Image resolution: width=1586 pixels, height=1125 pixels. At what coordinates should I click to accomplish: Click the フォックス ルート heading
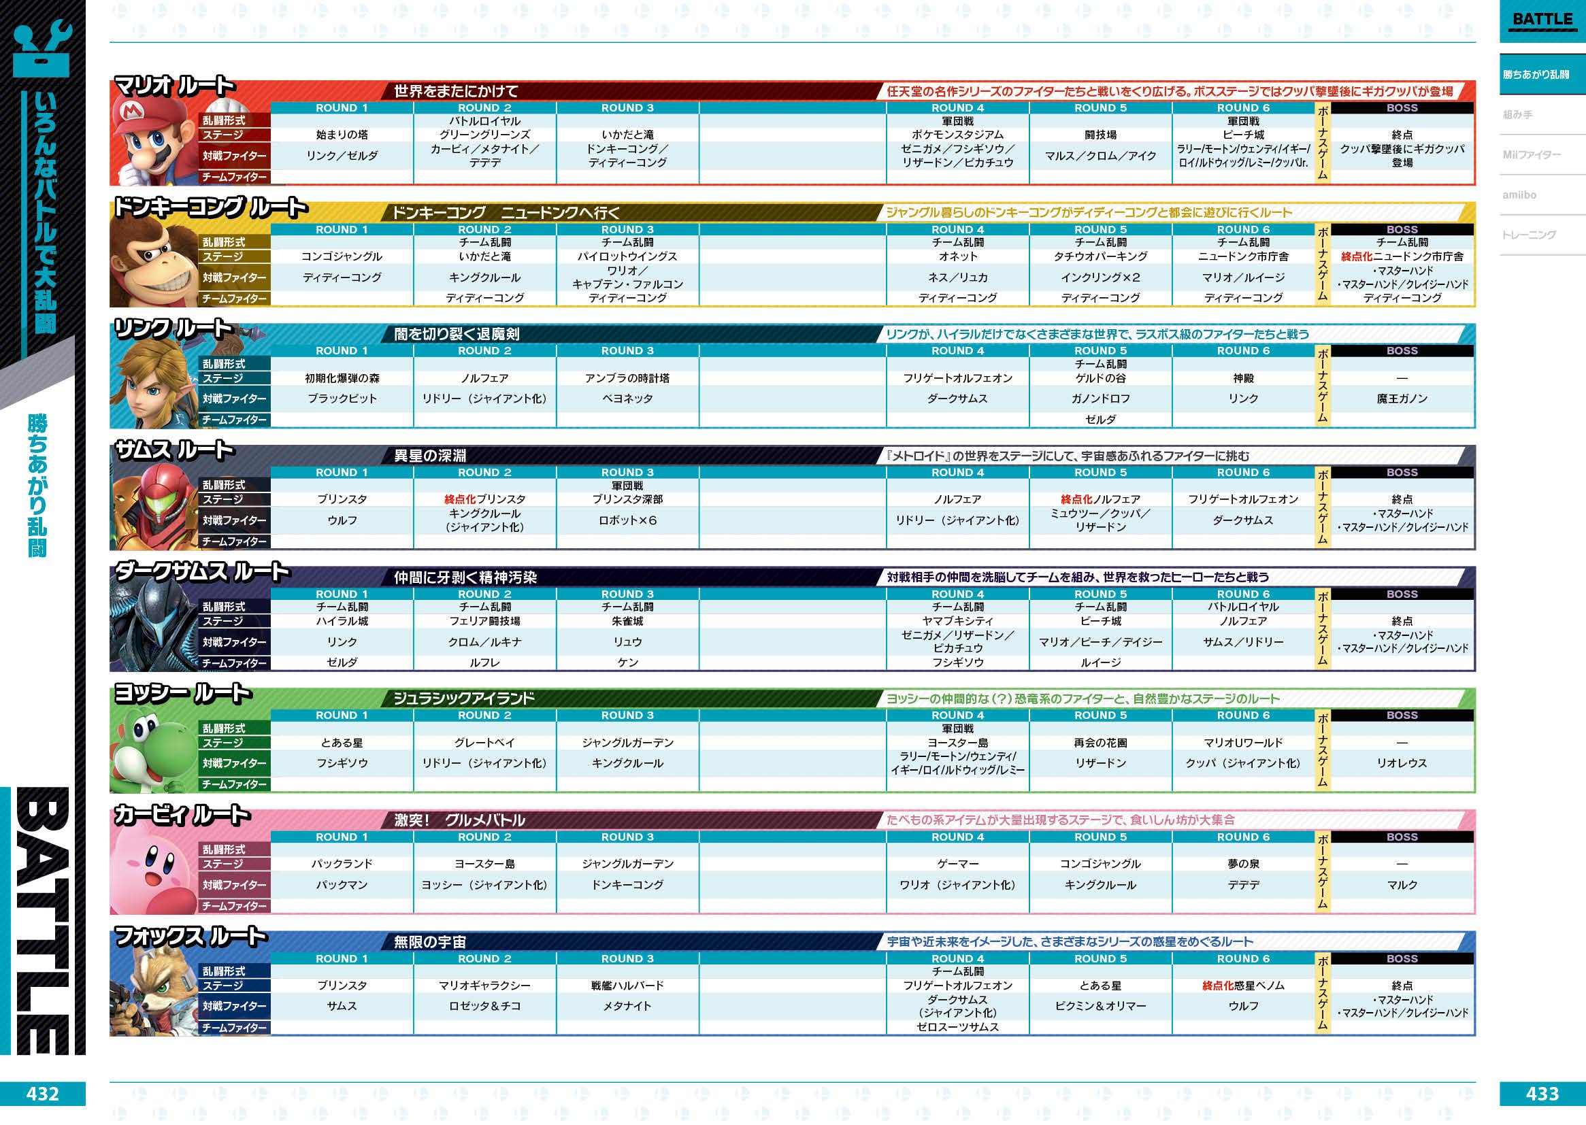coord(191,937)
